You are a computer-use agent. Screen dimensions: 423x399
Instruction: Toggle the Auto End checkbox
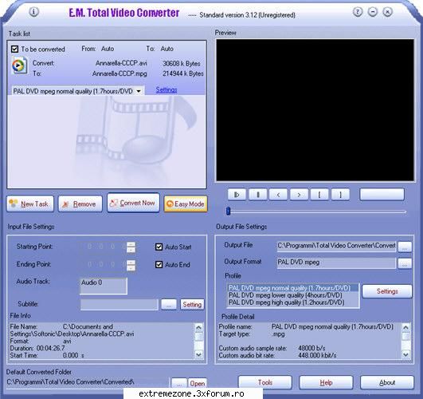[159, 264]
